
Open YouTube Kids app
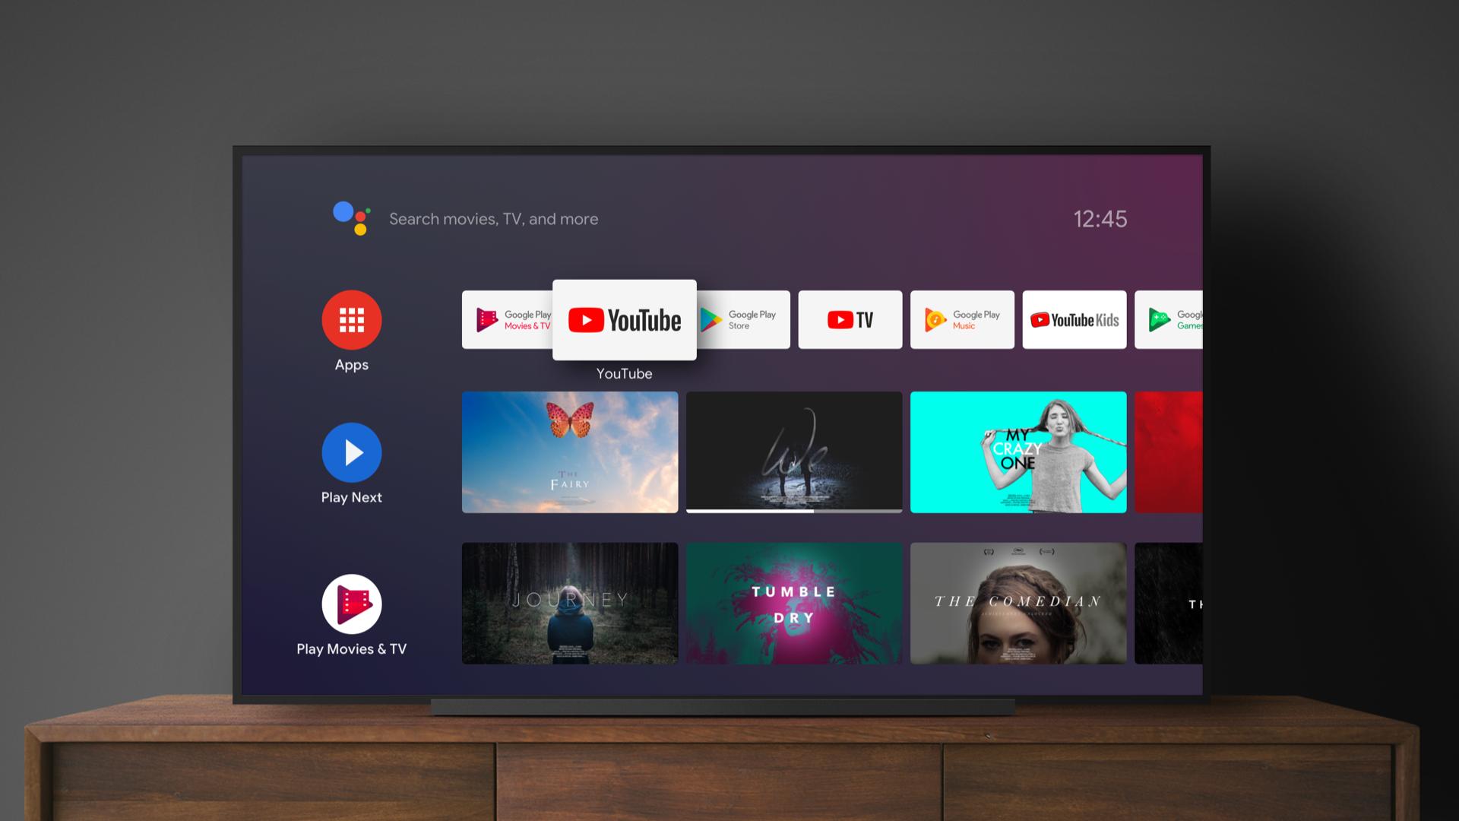point(1075,320)
